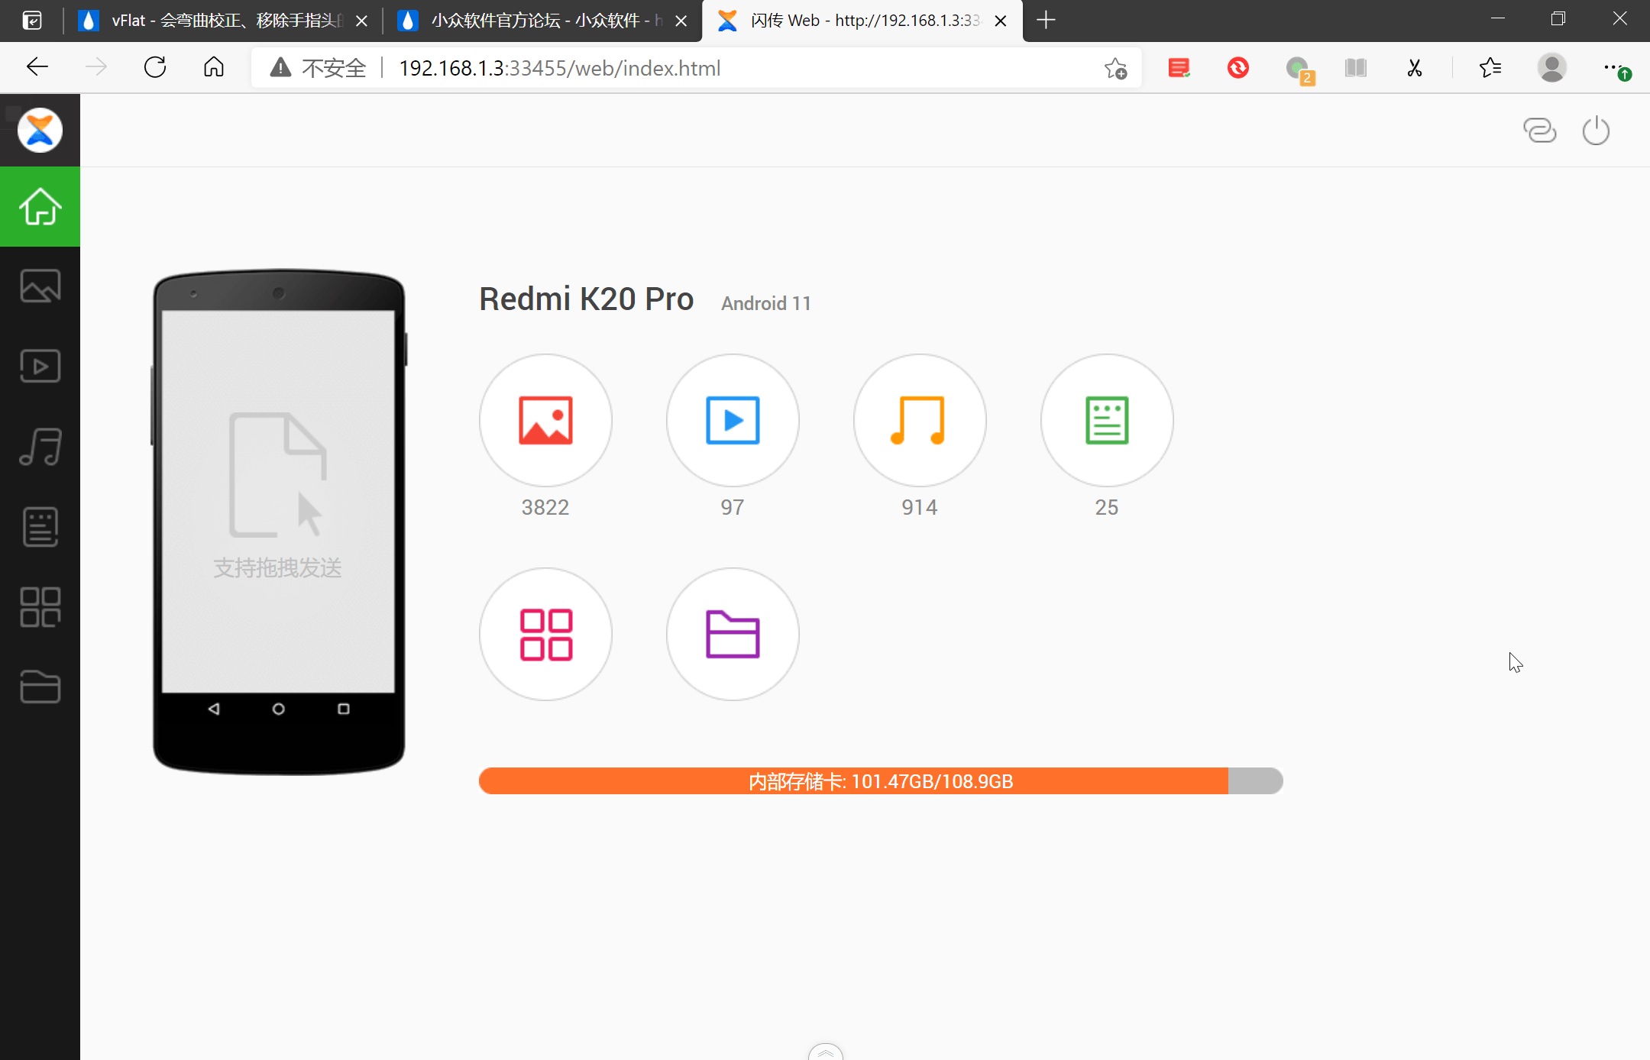This screenshot has height=1060, width=1650.
Task: Click the internal storage usage bar
Action: 880,781
